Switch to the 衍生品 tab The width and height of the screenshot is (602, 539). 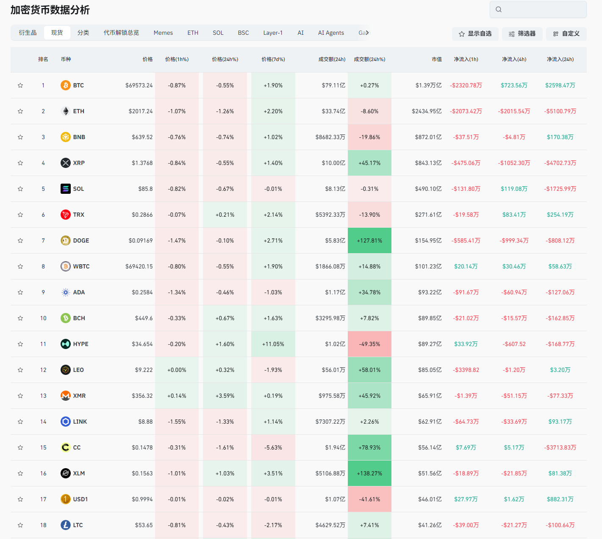(x=28, y=33)
